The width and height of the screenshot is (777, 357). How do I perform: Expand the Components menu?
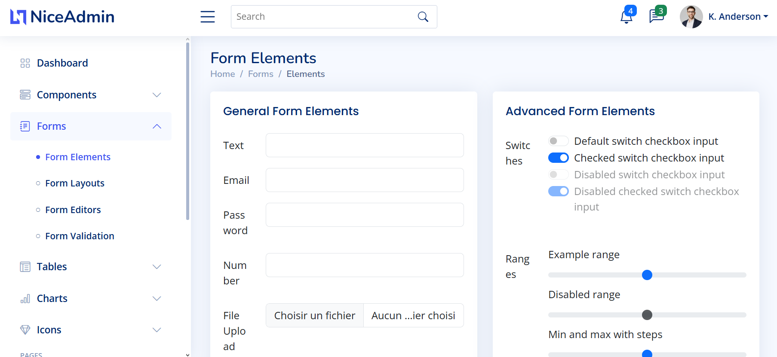tap(157, 95)
